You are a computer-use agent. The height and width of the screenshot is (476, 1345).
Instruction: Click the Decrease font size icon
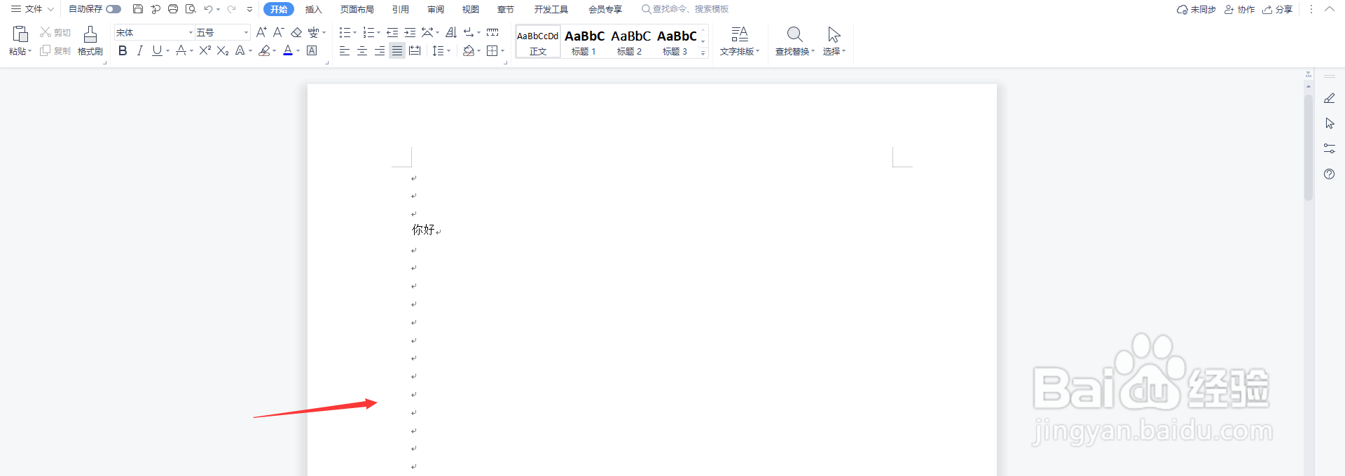[278, 32]
